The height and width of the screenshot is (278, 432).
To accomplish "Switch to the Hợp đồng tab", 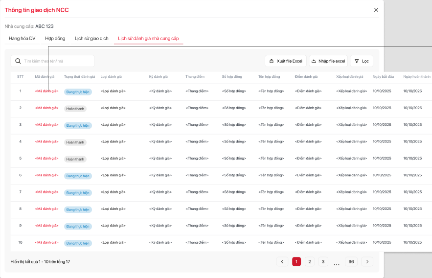I will (x=55, y=38).
